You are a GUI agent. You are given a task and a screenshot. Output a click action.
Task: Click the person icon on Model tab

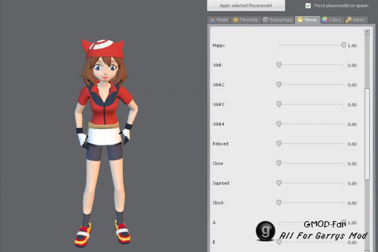213,20
